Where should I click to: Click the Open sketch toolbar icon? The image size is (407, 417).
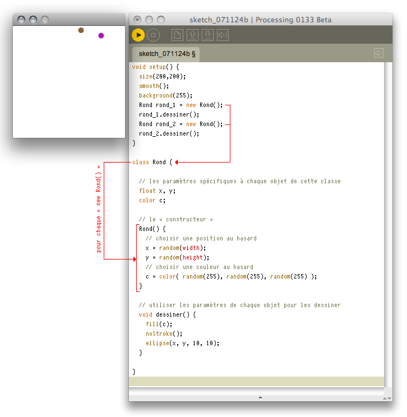point(192,35)
